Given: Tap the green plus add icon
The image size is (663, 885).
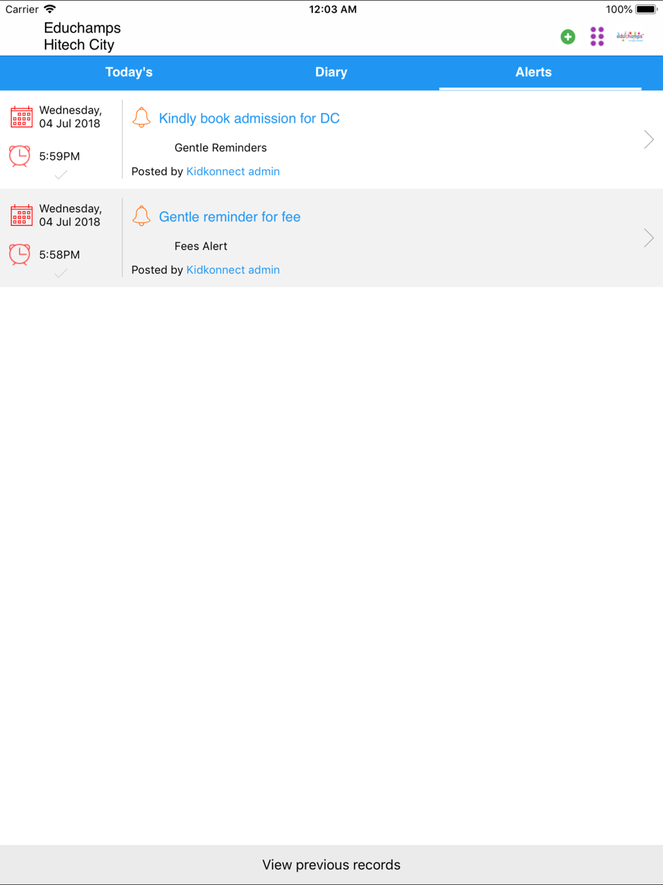Looking at the screenshot, I should pyautogui.click(x=568, y=37).
